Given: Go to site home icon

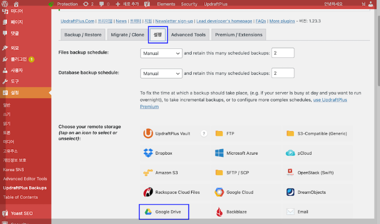Looking at the screenshot, I should pos(16,4).
